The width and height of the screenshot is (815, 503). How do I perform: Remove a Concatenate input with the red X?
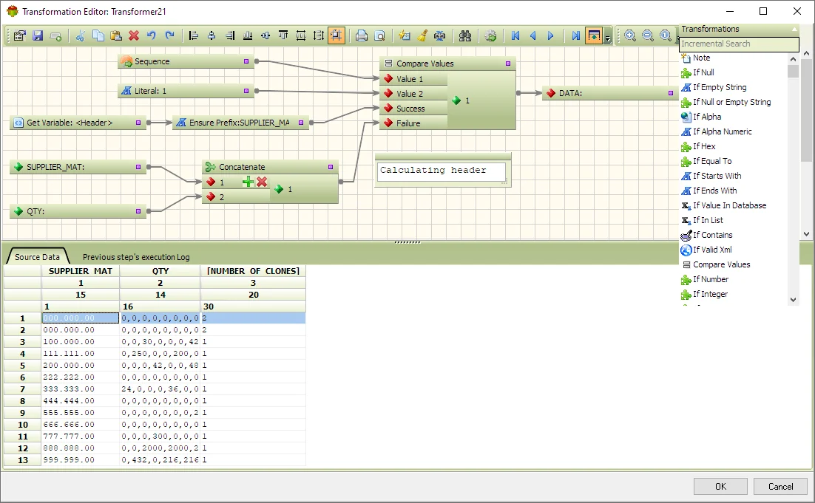coord(262,182)
